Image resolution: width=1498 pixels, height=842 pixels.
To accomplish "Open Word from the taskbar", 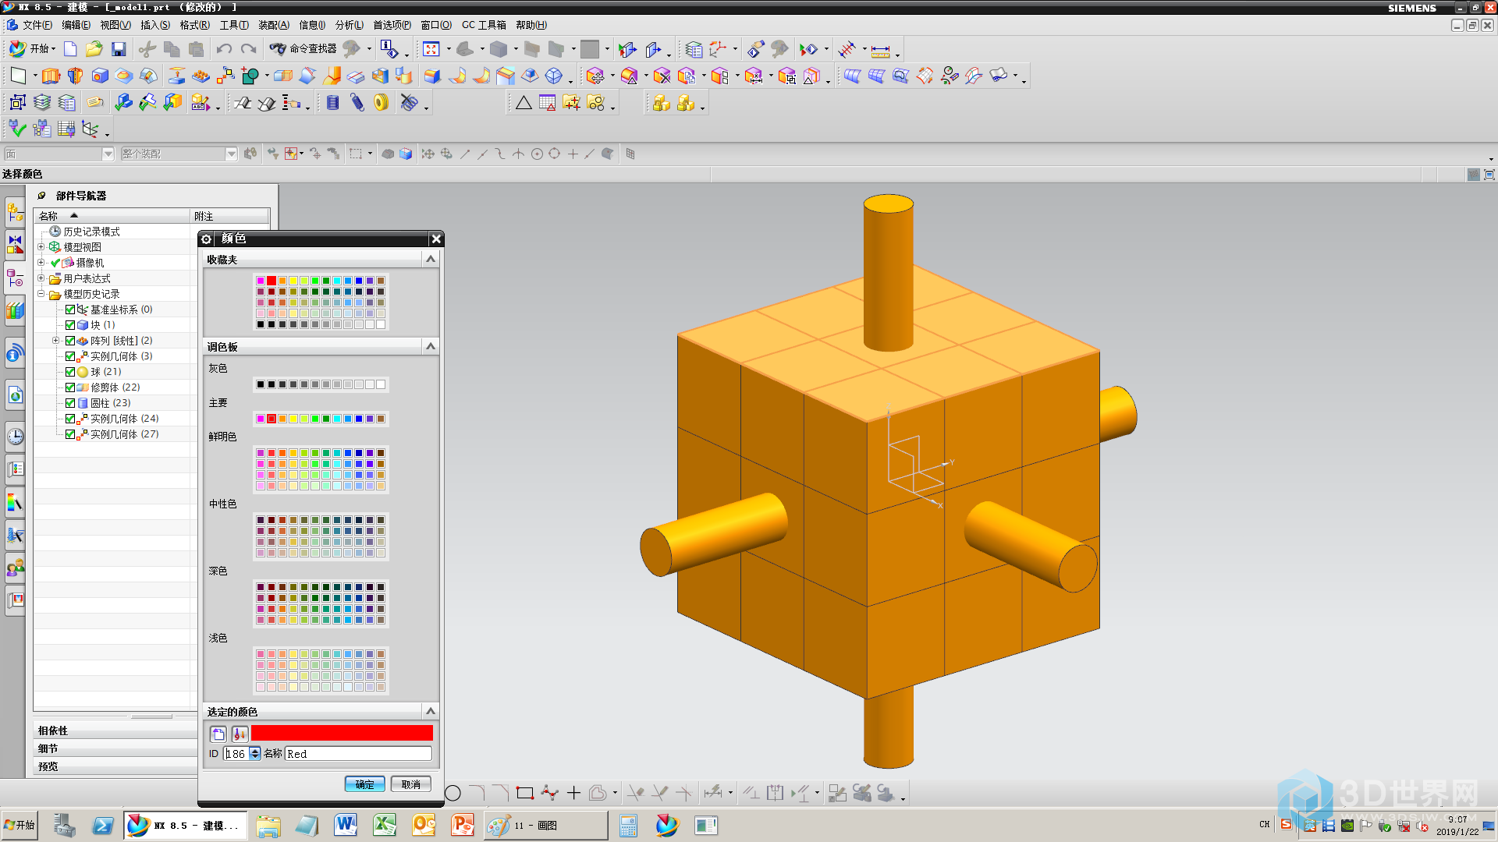I will [x=346, y=825].
